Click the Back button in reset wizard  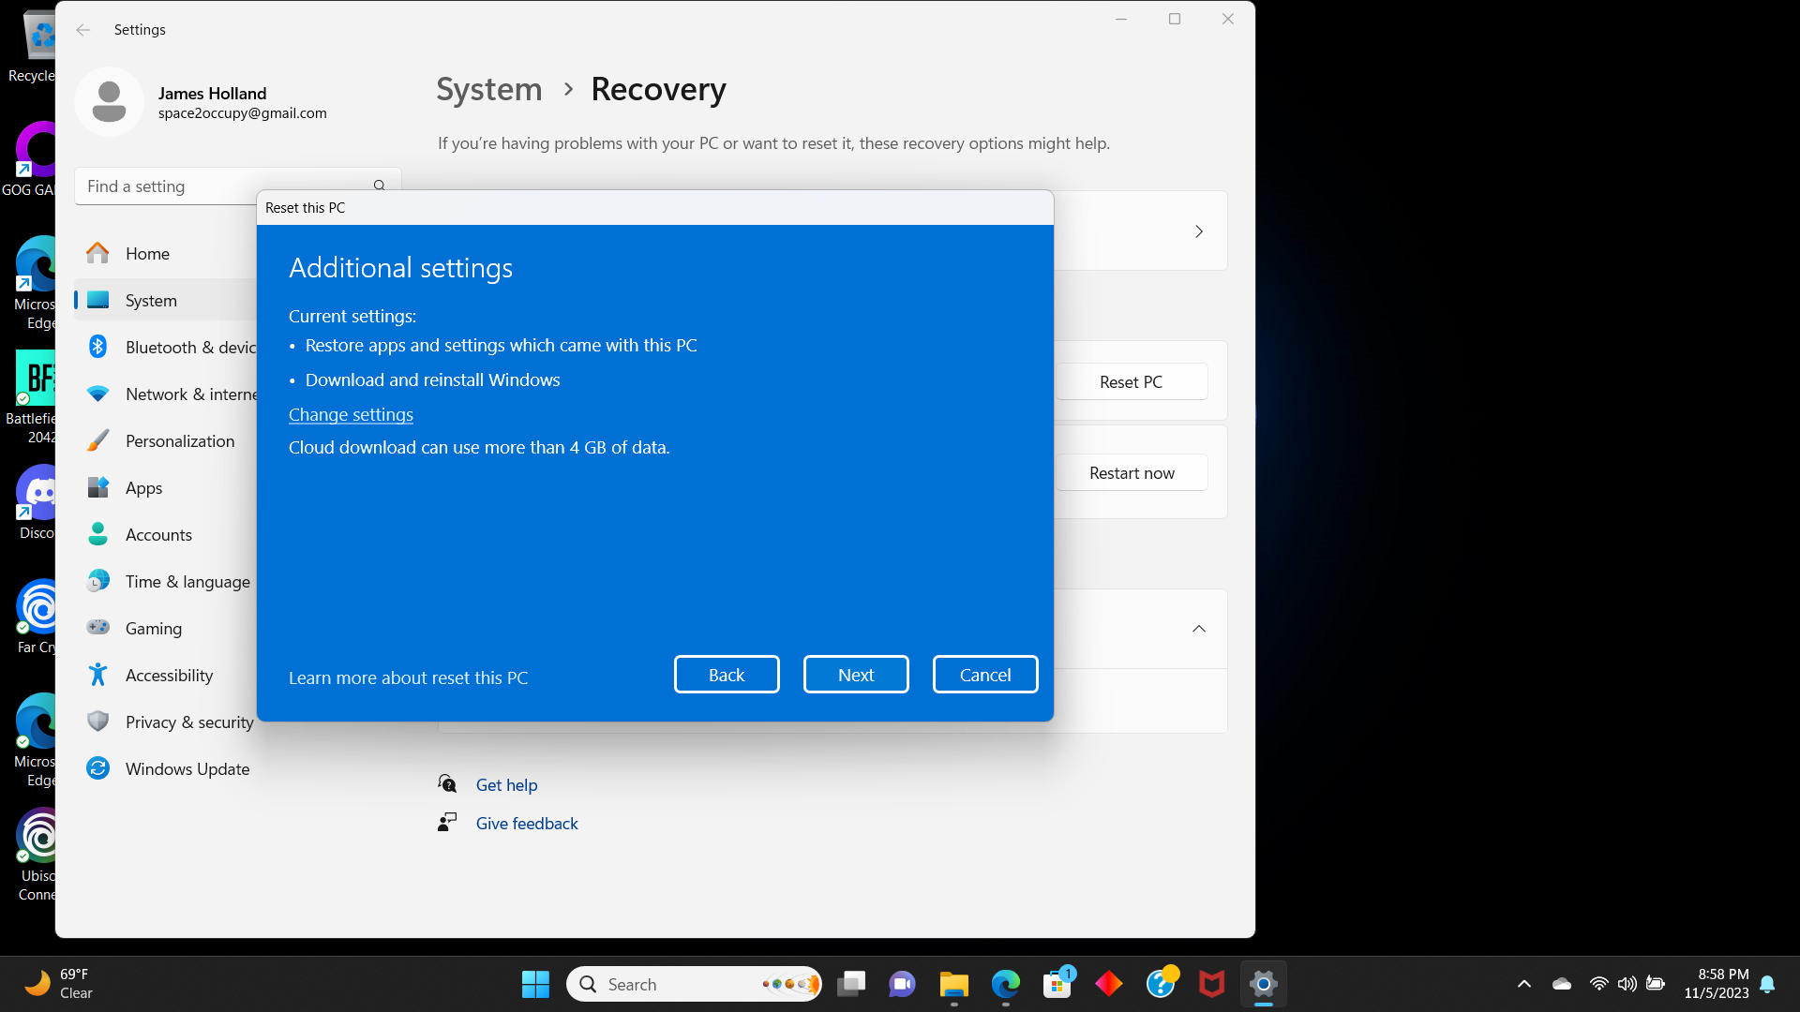coord(726,675)
